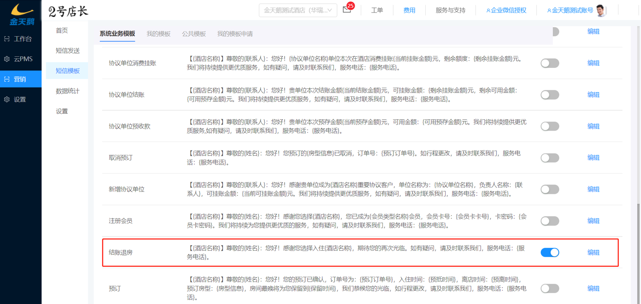This screenshot has width=641, height=304.
Task: Open 费用 in the top bar
Action: pos(409,10)
